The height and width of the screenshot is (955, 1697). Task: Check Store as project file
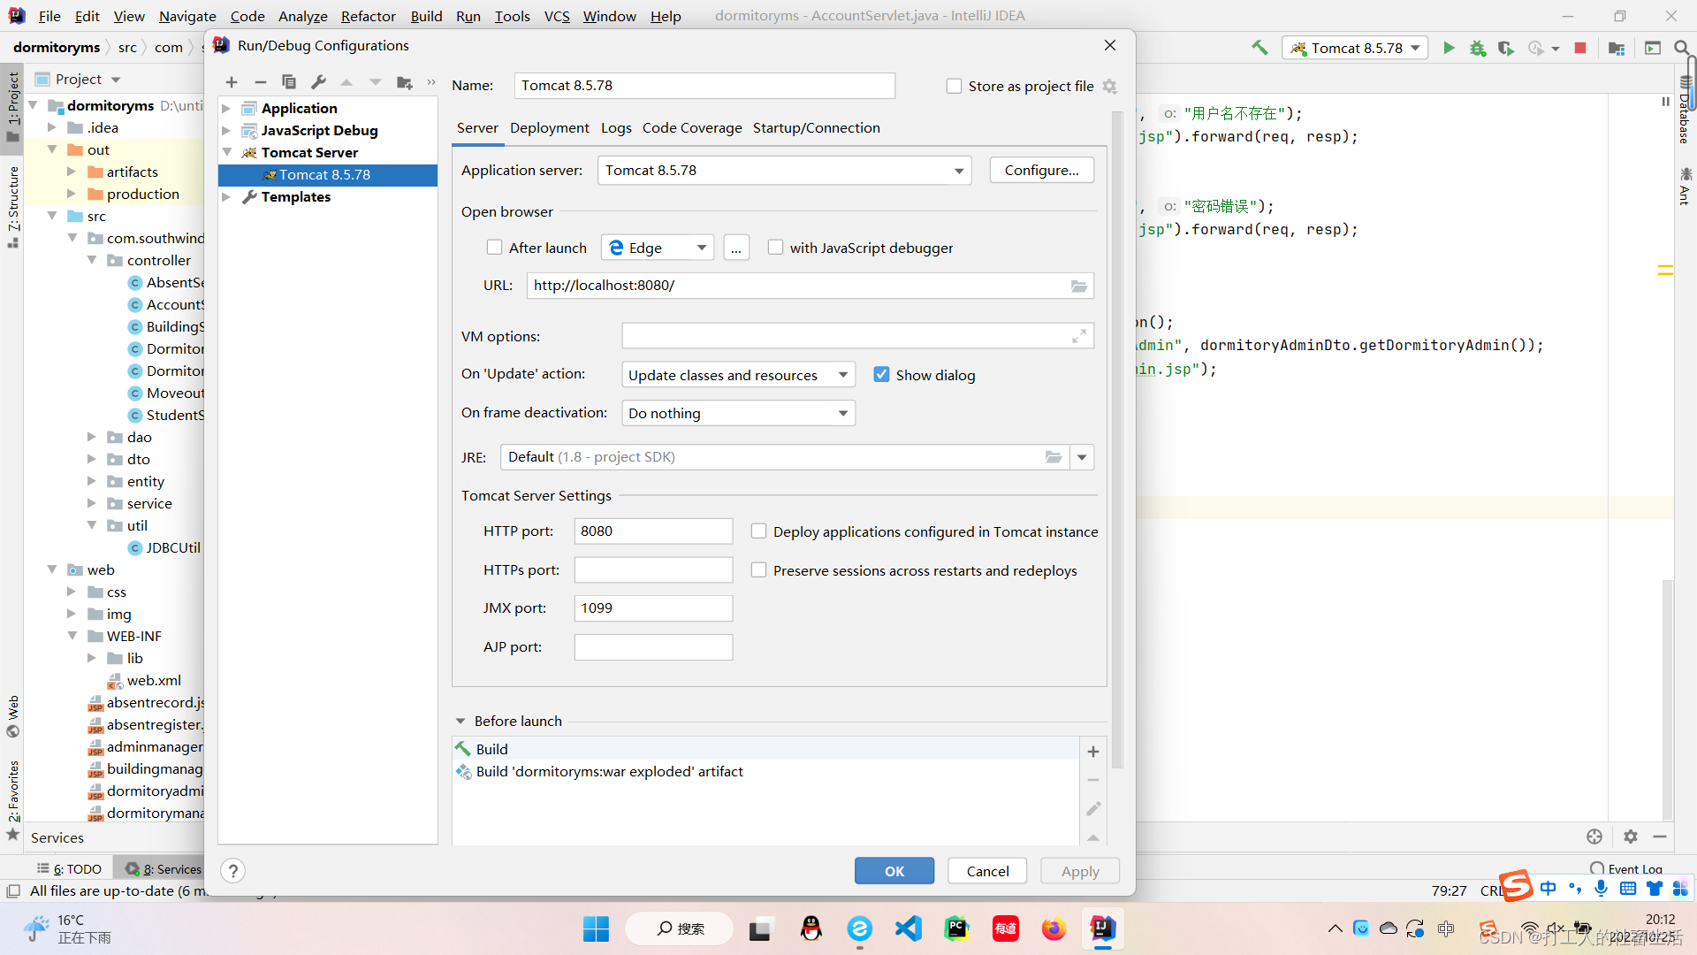pyautogui.click(x=954, y=86)
